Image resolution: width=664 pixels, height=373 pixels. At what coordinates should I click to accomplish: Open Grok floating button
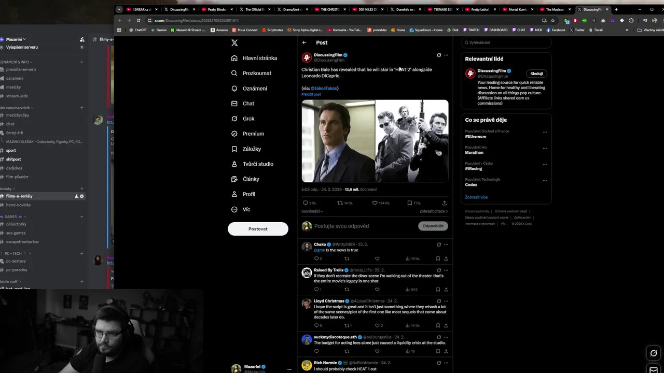[654, 353]
